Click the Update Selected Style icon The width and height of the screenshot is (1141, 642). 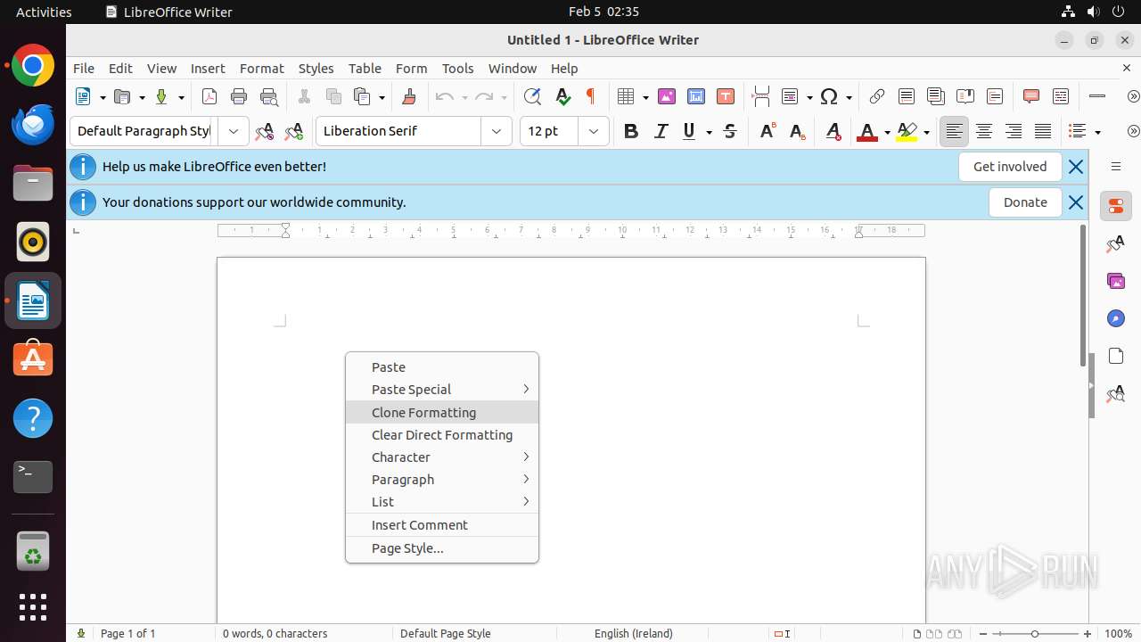point(264,131)
